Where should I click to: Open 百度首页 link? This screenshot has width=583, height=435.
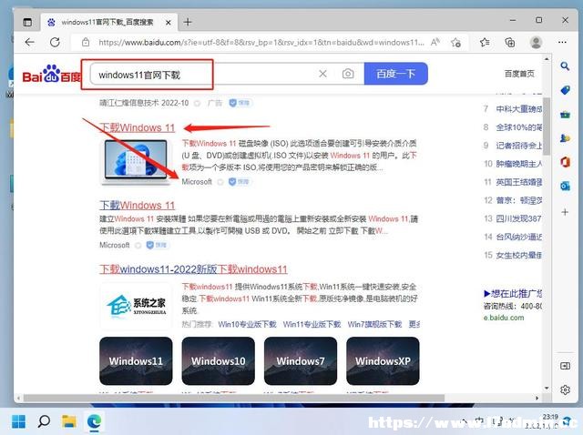tap(519, 74)
